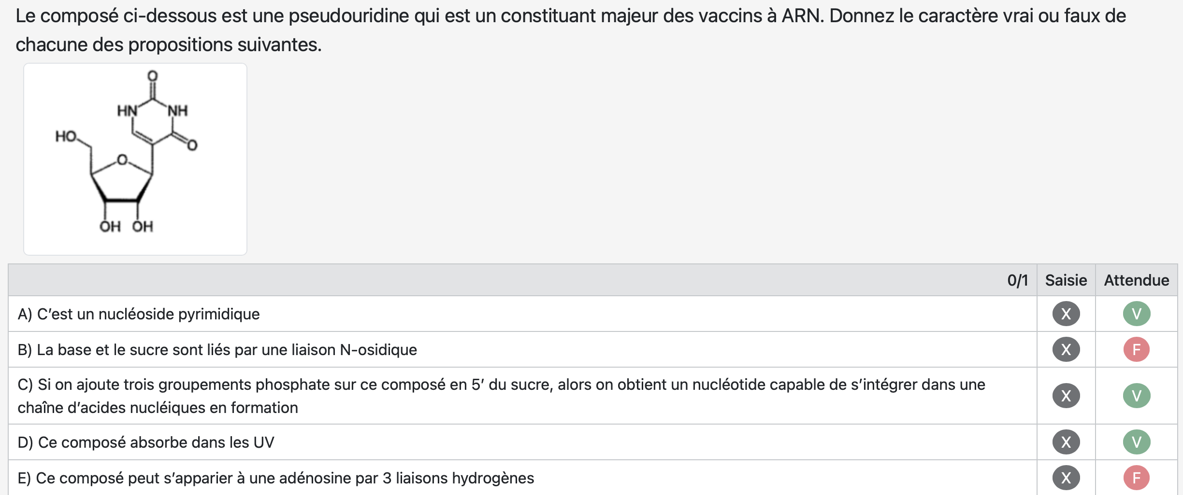Click the green V expected icon for proposition A
The width and height of the screenshot is (1183, 495).
coord(1137,314)
